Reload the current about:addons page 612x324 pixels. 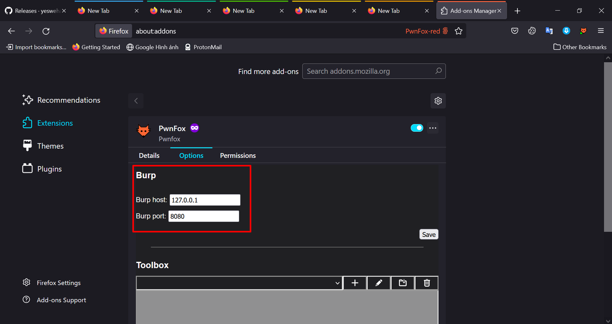46,31
